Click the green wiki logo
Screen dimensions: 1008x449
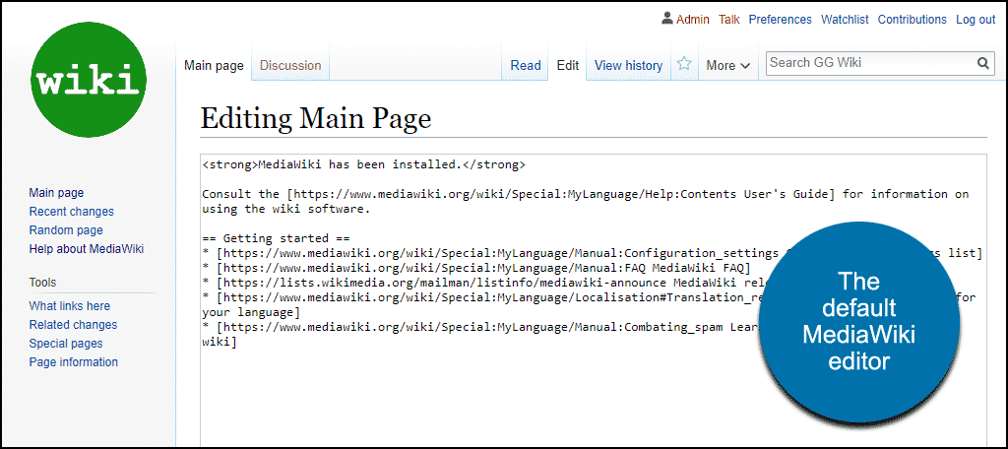[88, 79]
